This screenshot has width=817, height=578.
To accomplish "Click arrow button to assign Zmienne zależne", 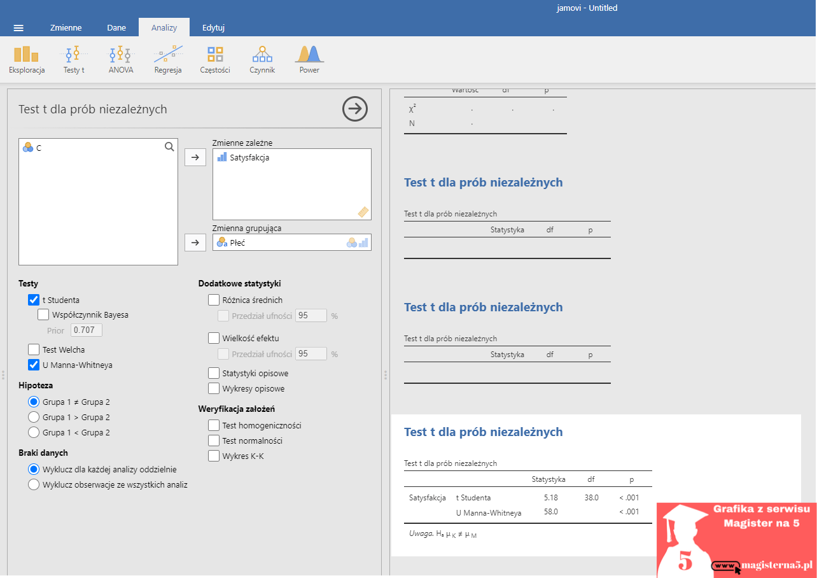I will pos(195,157).
